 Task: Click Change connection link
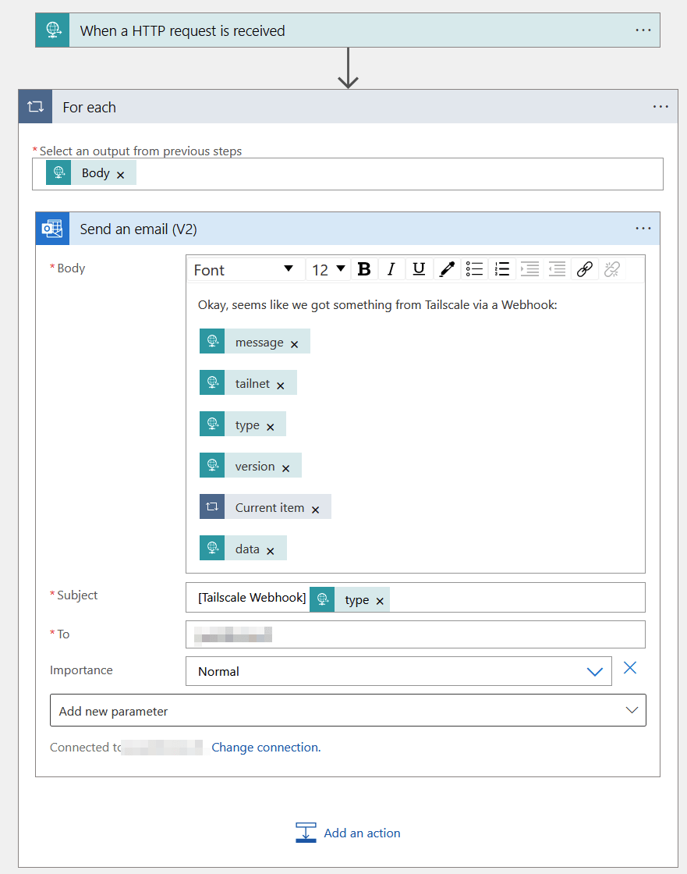coord(267,748)
